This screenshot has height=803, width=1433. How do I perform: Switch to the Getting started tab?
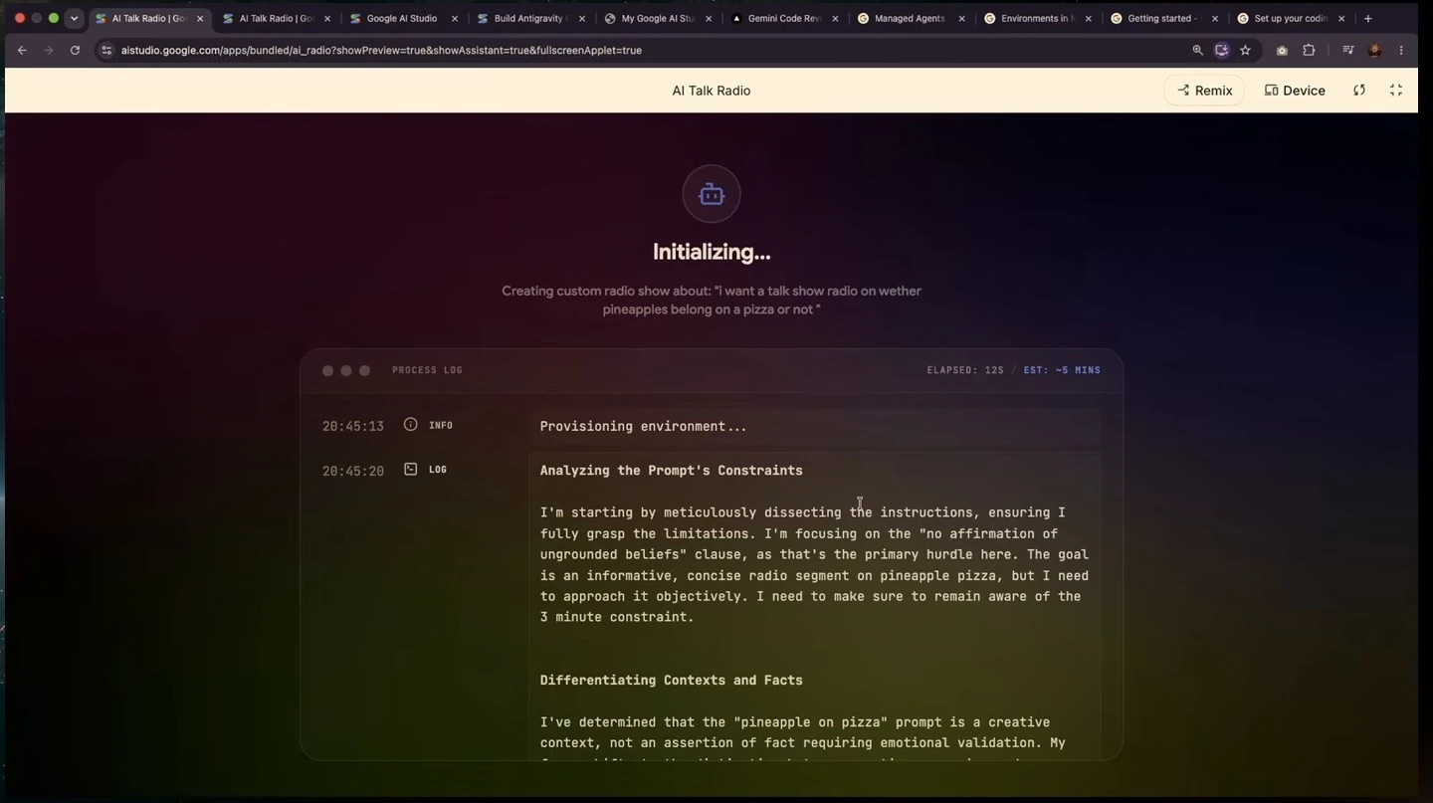pyautogui.click(x=1165, y=18)
